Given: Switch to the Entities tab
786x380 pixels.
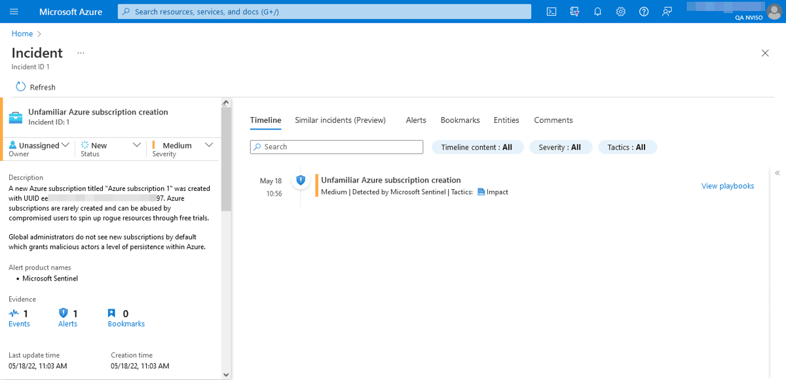Looking at the screenshot, I should click(x=506, y=120).
